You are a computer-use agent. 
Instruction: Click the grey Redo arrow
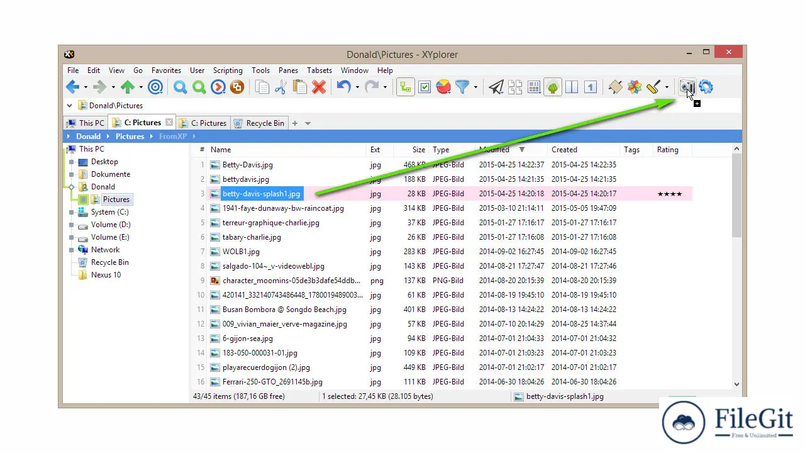[372, 87]
